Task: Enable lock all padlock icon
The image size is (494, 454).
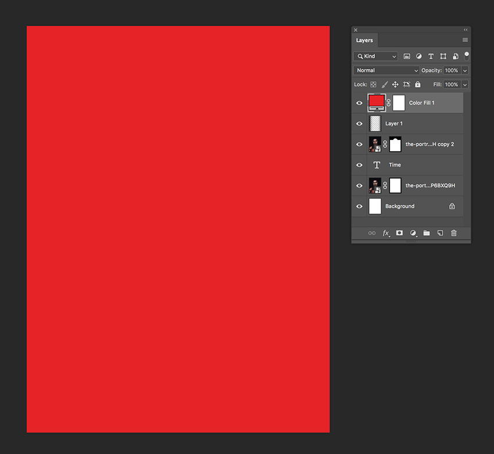Action: pos(417,84)
